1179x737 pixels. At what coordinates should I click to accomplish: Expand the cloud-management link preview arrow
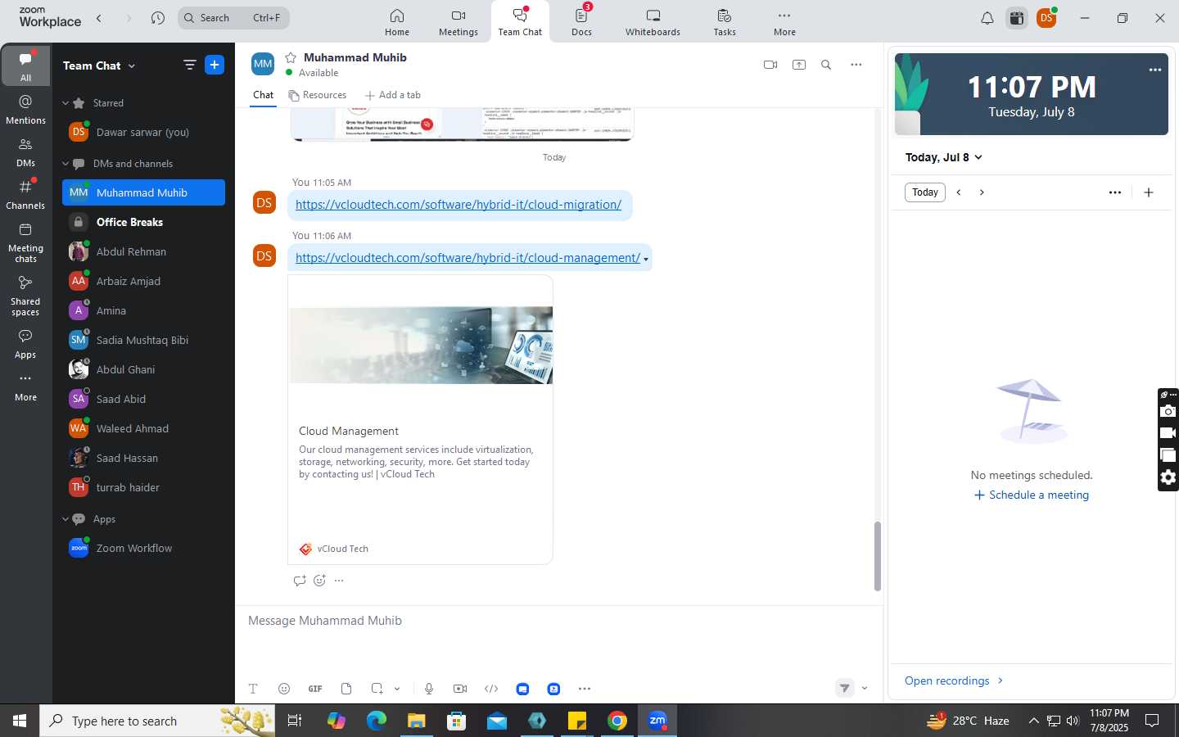646,260
